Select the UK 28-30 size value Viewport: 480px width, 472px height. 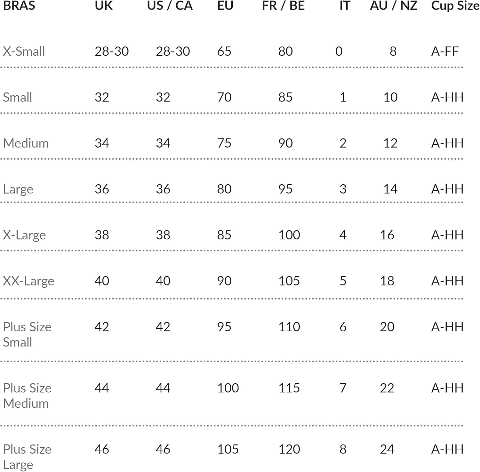pos(112,51)
